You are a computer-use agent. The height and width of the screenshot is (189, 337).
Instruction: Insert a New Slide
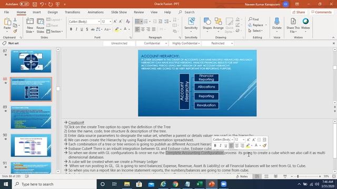[30, 25]
